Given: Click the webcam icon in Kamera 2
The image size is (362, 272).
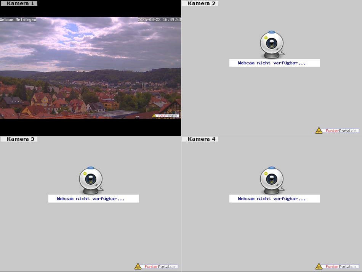Looking at the screenshot, I should point(272,44).
